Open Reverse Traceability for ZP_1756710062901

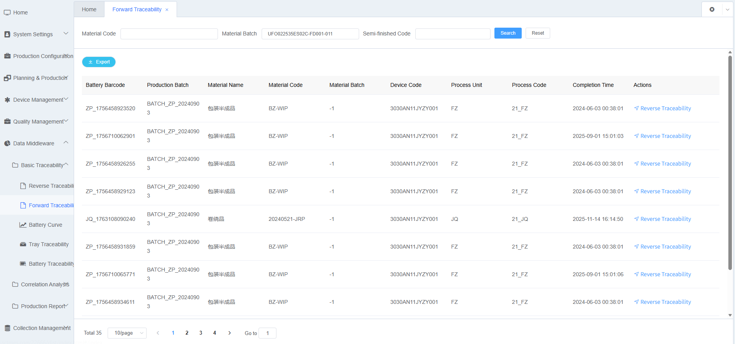(662, 136)
